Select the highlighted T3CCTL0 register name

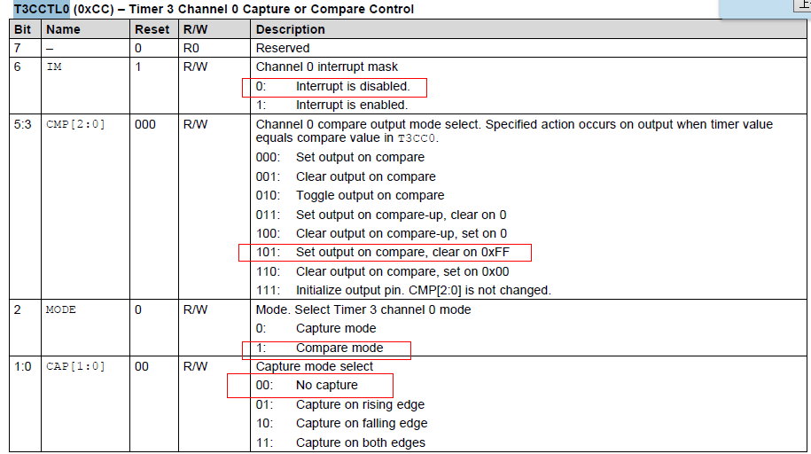[42, 9]
